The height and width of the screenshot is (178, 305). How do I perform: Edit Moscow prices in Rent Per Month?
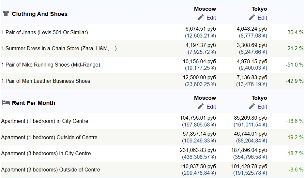[211, 107]
